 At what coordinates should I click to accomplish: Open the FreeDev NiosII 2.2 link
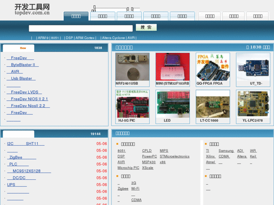(x=28, y=106)
